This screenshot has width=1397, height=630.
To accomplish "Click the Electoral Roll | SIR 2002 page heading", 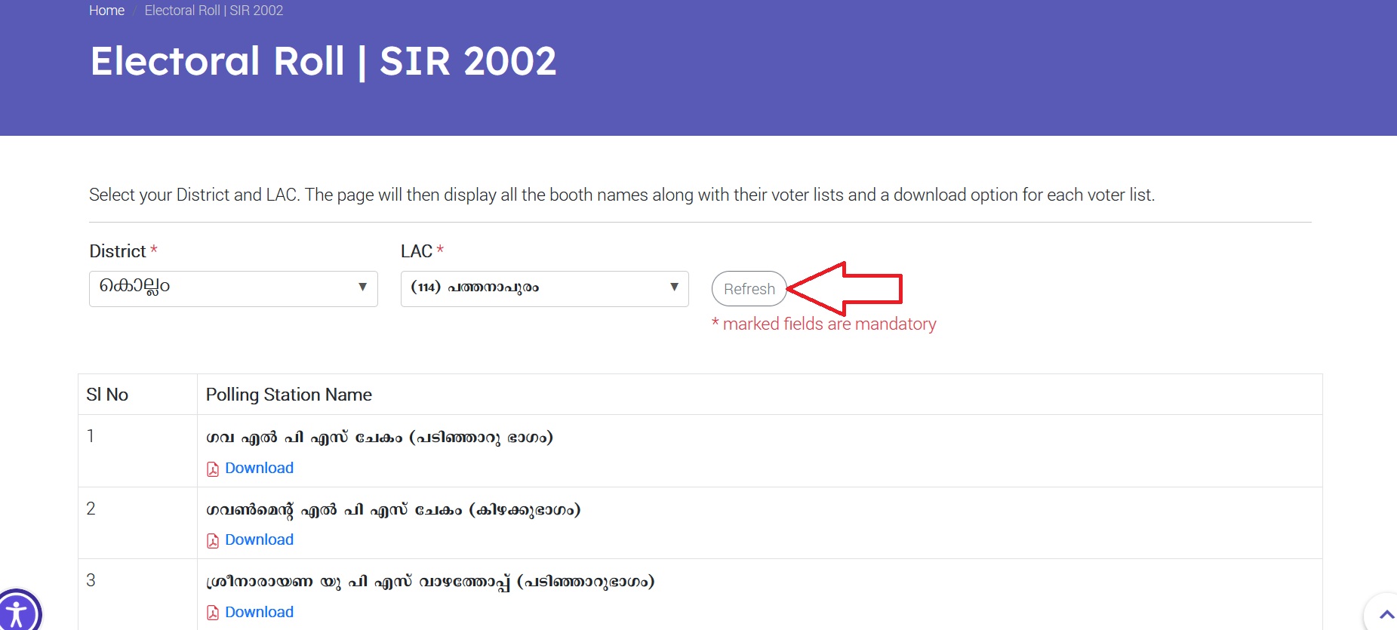I will click(x=323, y=61).
